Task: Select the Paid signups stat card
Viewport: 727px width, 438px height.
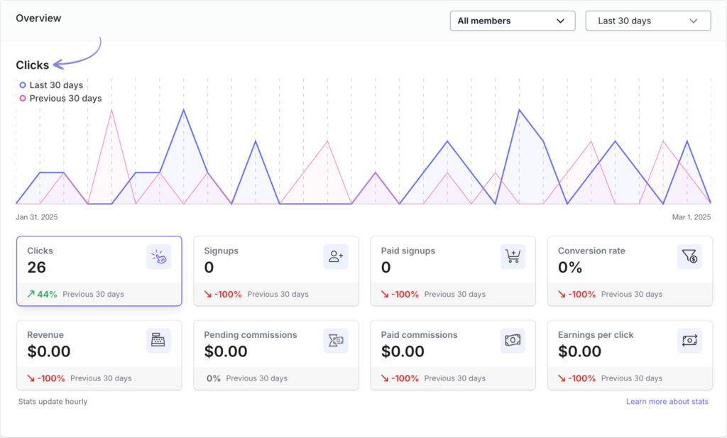Action: tap(453, 271)
